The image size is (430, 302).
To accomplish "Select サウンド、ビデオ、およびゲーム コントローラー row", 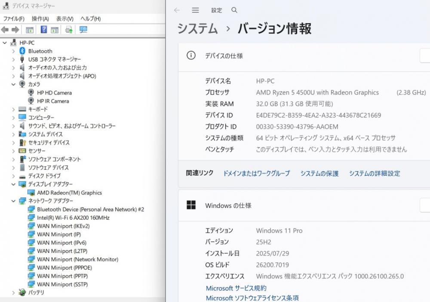I will tap(72, 126).
